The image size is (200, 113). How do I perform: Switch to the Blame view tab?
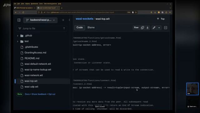click(91, 28)
